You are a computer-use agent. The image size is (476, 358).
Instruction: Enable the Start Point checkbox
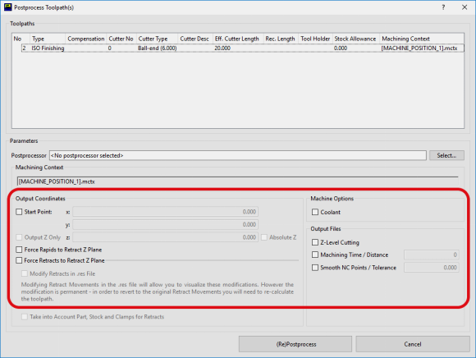click(x=19, y=212)
